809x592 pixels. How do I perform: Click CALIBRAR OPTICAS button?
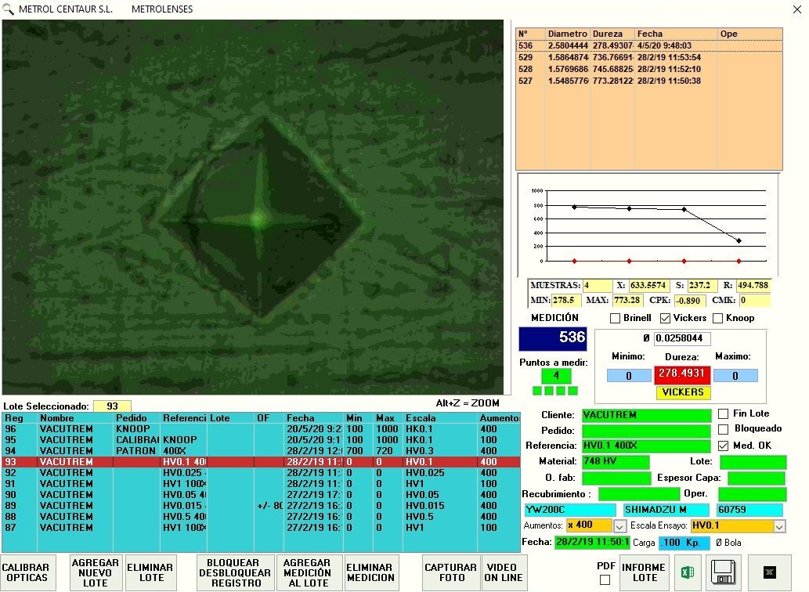coord(27,573)
